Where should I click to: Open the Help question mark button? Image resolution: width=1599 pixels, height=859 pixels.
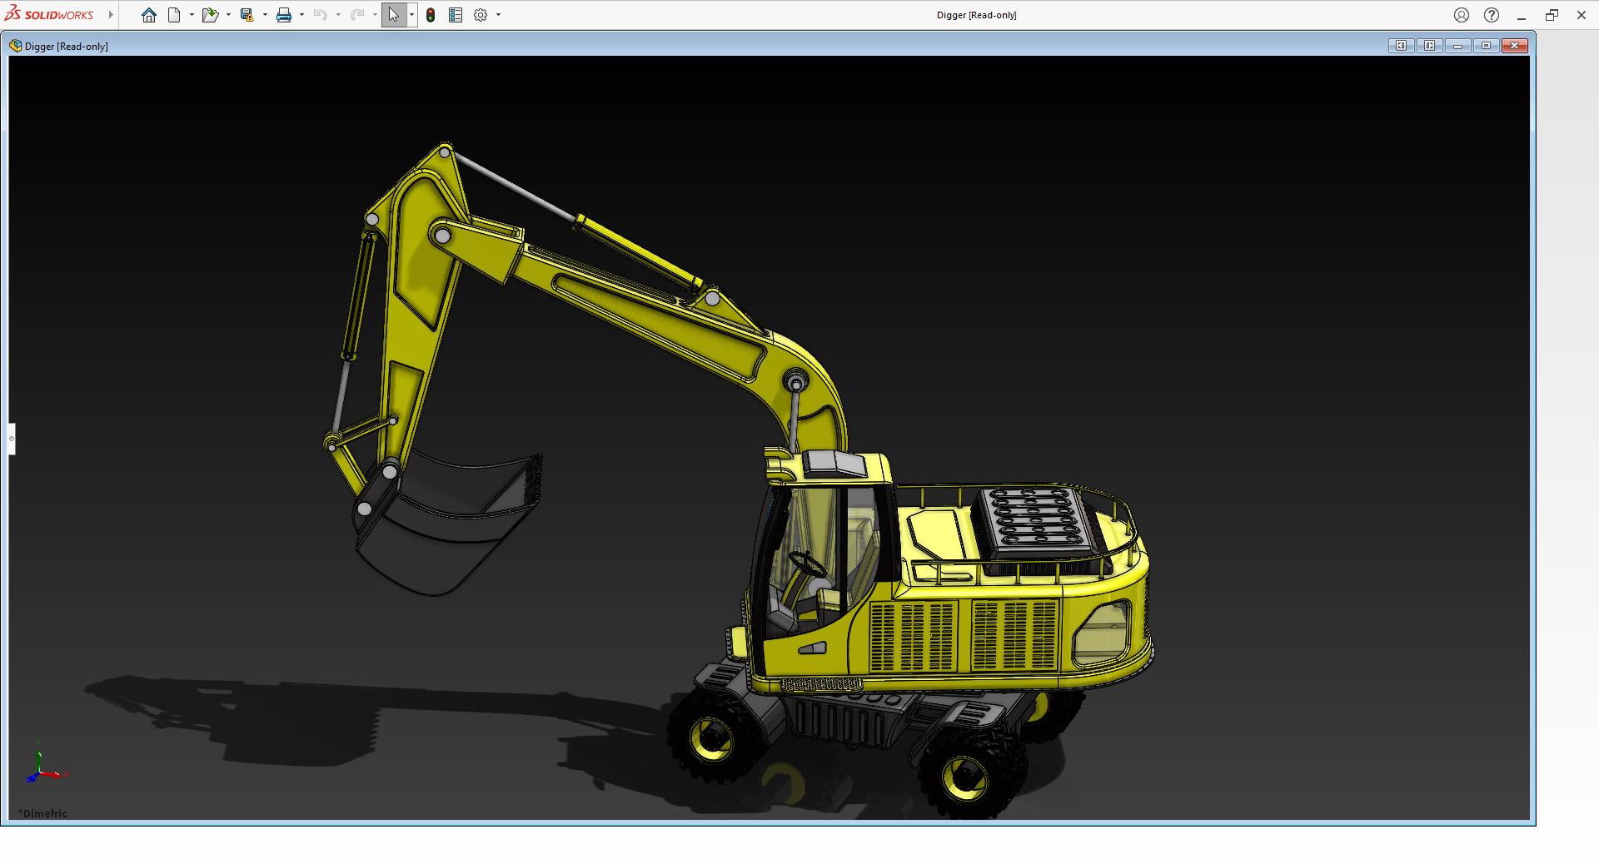pyautogui.click(x=1492, y=15)
